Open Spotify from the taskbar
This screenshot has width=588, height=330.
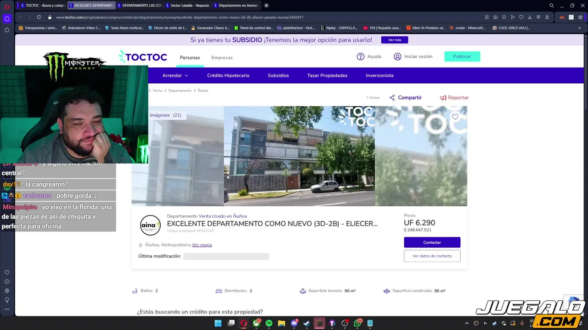[x=269, y=323]
